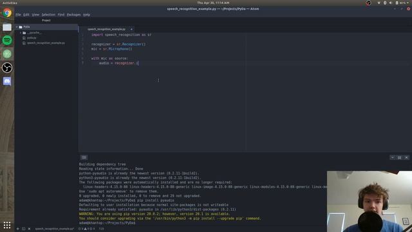
Task: Maximize the terminal panel
Action: coord(399,157)
